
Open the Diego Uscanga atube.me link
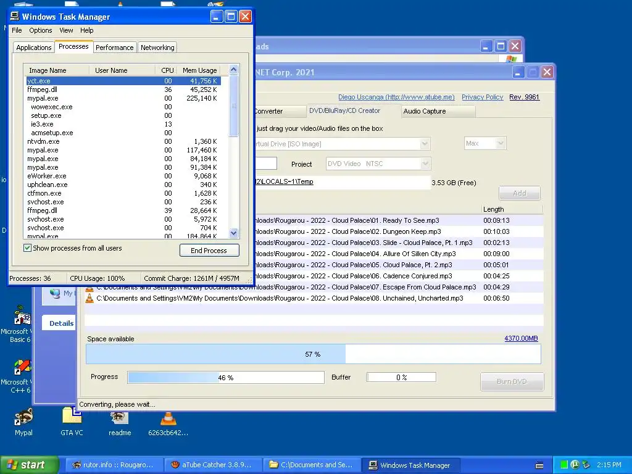pyautogui.click(x=396, y=97)
